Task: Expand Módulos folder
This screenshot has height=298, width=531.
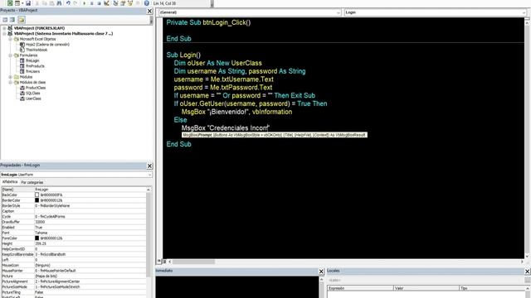Action: [10, 77]
